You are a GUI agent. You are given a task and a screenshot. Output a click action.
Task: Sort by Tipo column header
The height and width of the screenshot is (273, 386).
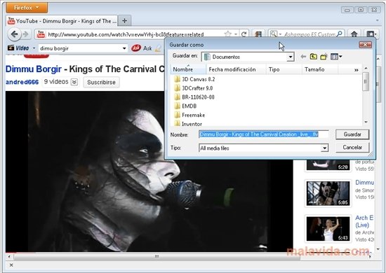(x=284, y=69)
